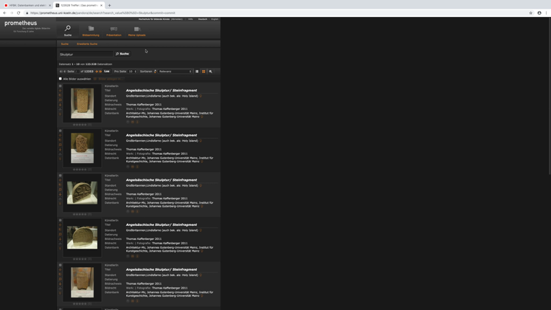Click the zoom magnifier icon in results toolbar
The width and height of the screenshot is (551, 310).
click(210, 72)
